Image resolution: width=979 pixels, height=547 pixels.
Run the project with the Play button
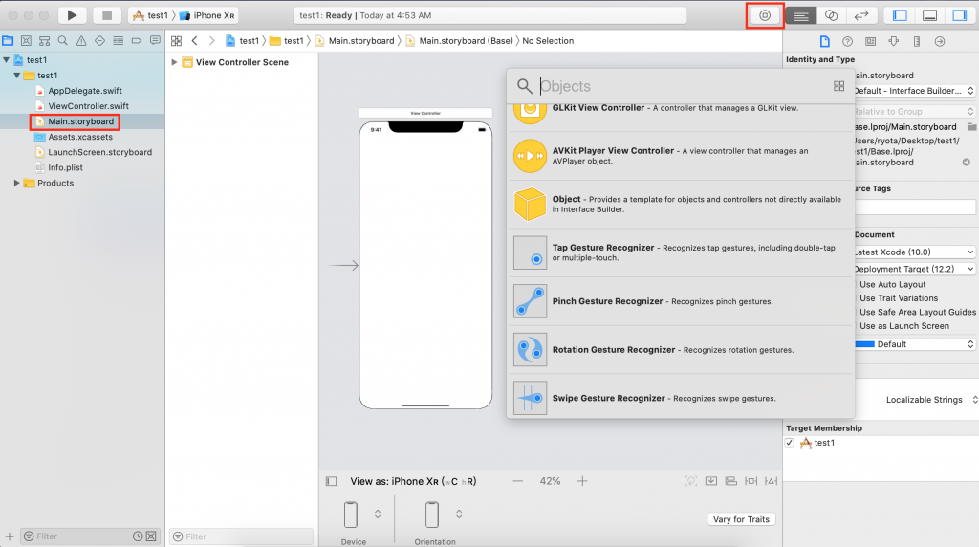tap(72, 15)
